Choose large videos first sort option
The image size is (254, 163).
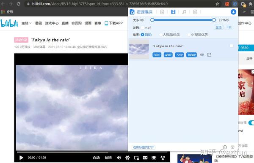[x=160, y=35]
